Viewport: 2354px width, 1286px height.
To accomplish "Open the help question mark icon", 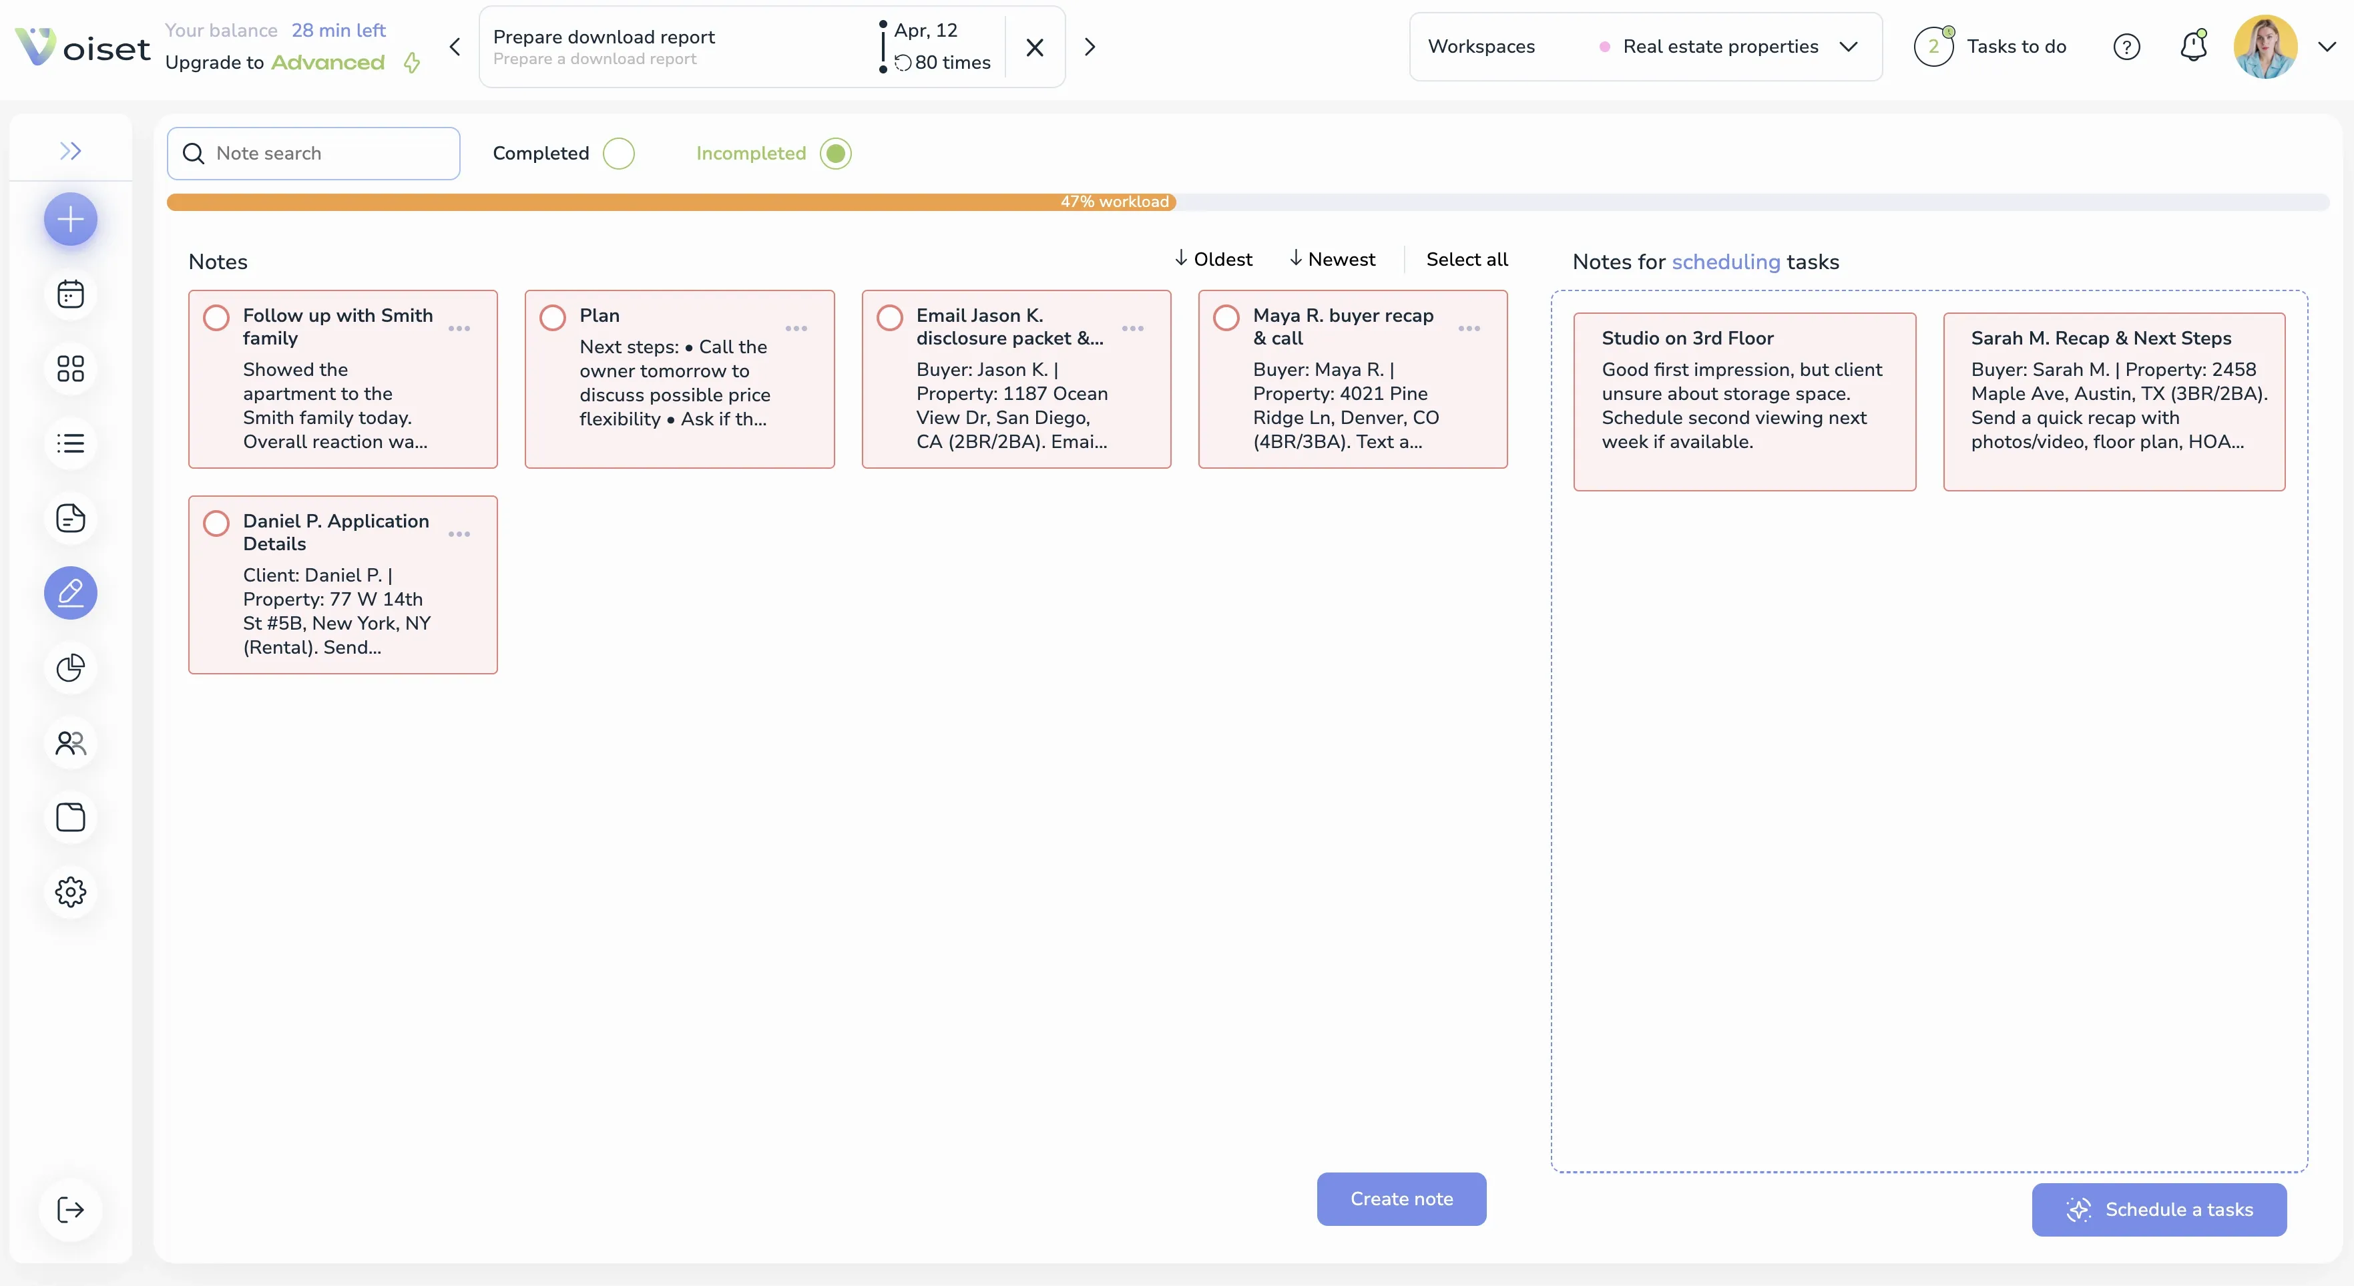I will coord(2126,47).
